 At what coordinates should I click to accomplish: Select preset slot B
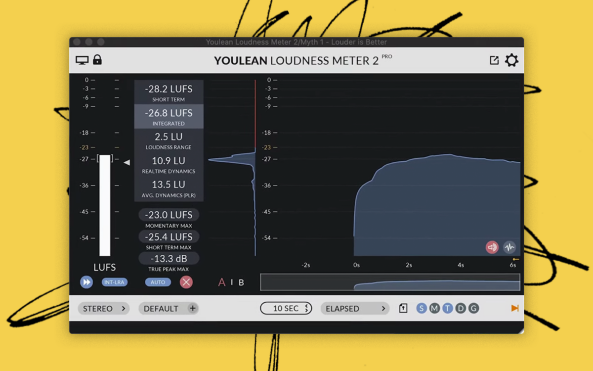pyautogui.click(x=241, y=282)
